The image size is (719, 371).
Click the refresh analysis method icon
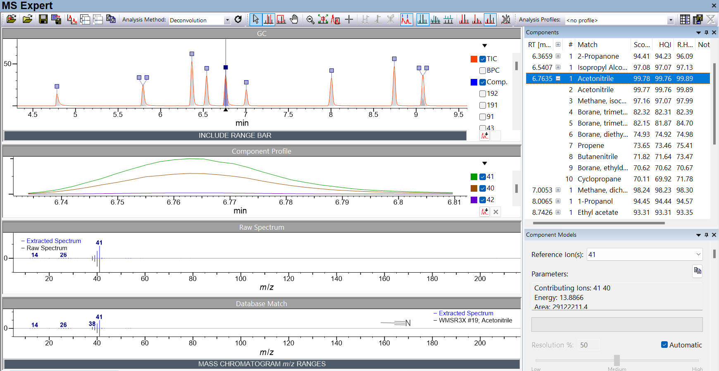(x=238, y=19)
